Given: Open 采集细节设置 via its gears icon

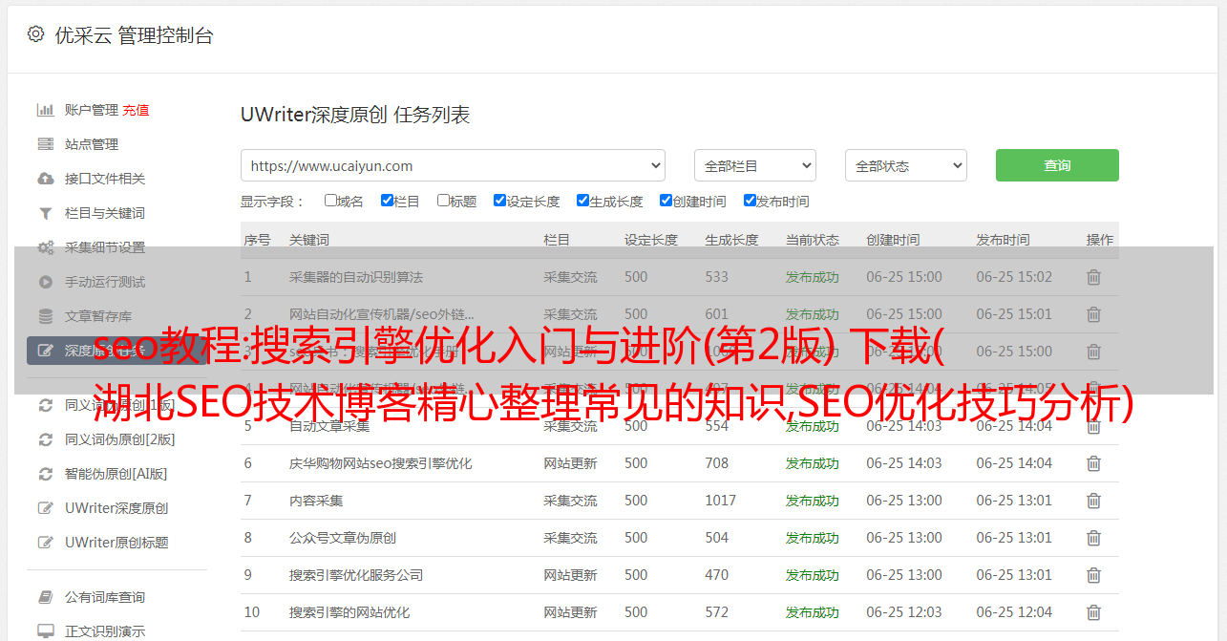Looking at the screenshot, I should [45, 247].
